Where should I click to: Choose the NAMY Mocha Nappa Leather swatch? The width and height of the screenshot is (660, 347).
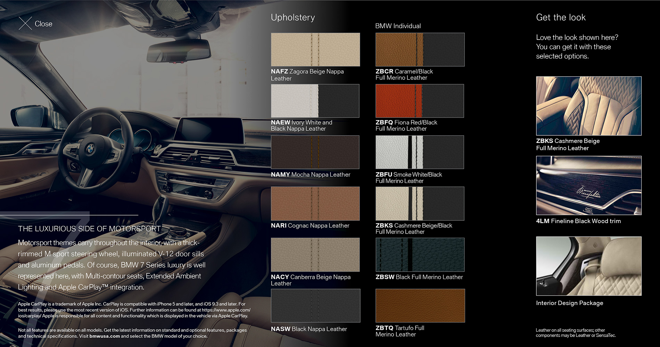pyautogui.click(x=315, y=152)
